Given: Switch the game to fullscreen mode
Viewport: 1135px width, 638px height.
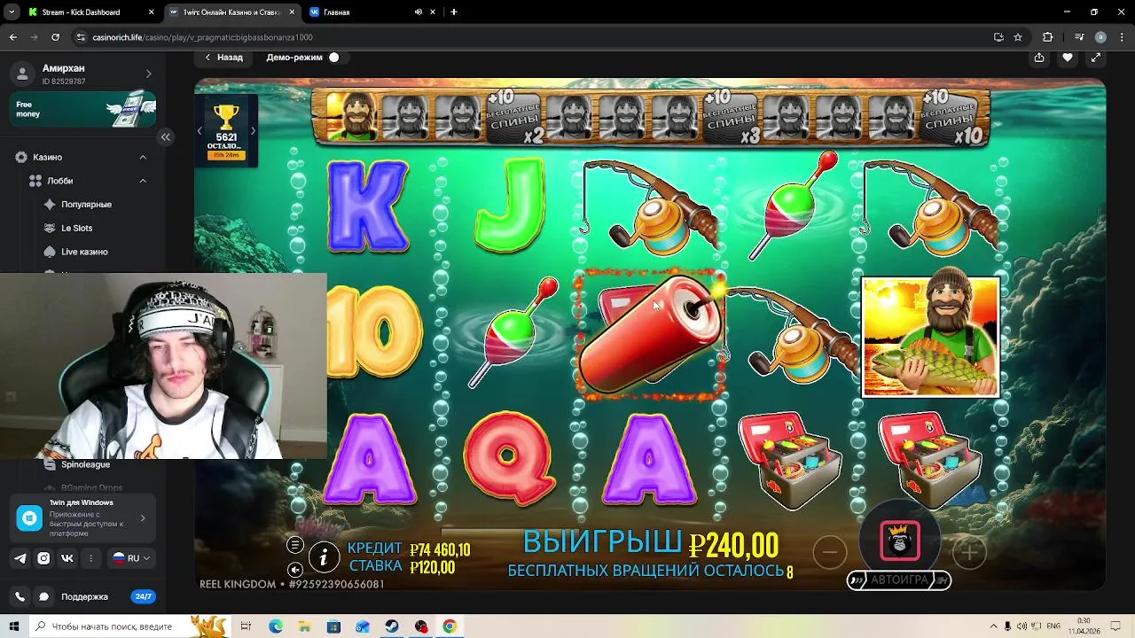Looking at the screenshot, I should click(1096, 58).
